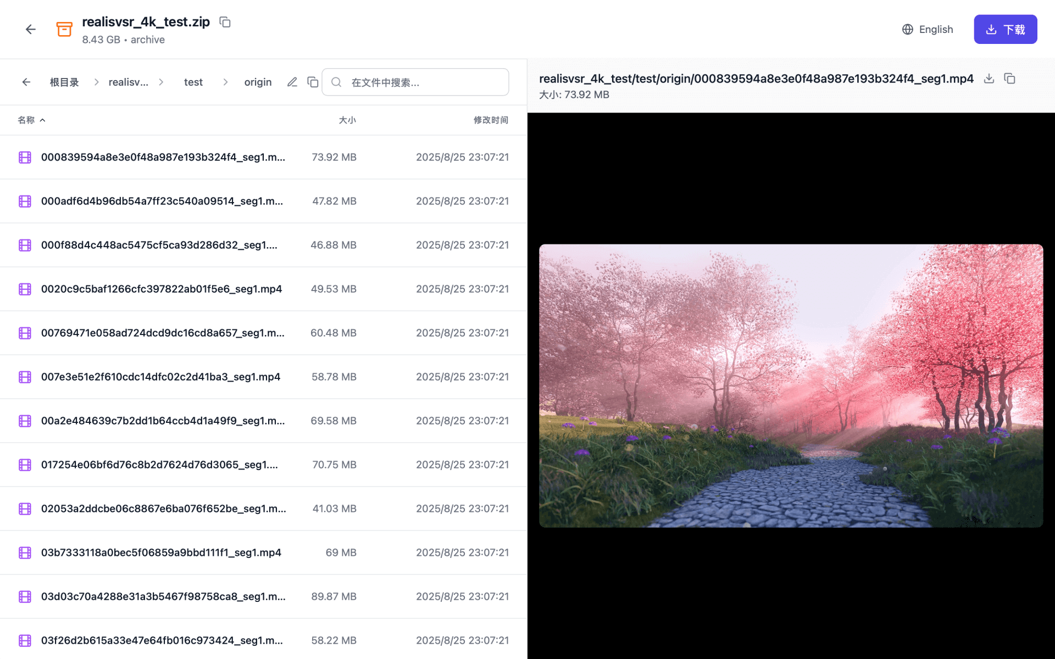This screenshot has height=659, width=1055.
Task: Click the globe icon next to English
Action: [907, 29]
